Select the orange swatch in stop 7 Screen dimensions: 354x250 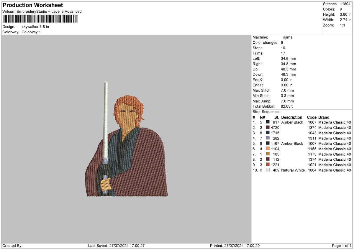pos(268,154)
